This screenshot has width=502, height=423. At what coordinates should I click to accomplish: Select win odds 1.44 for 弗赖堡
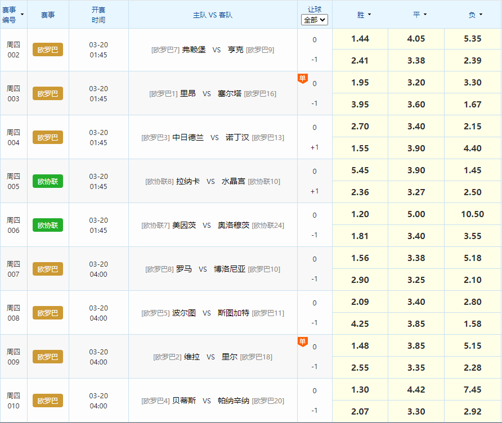[x=360, y=39]
